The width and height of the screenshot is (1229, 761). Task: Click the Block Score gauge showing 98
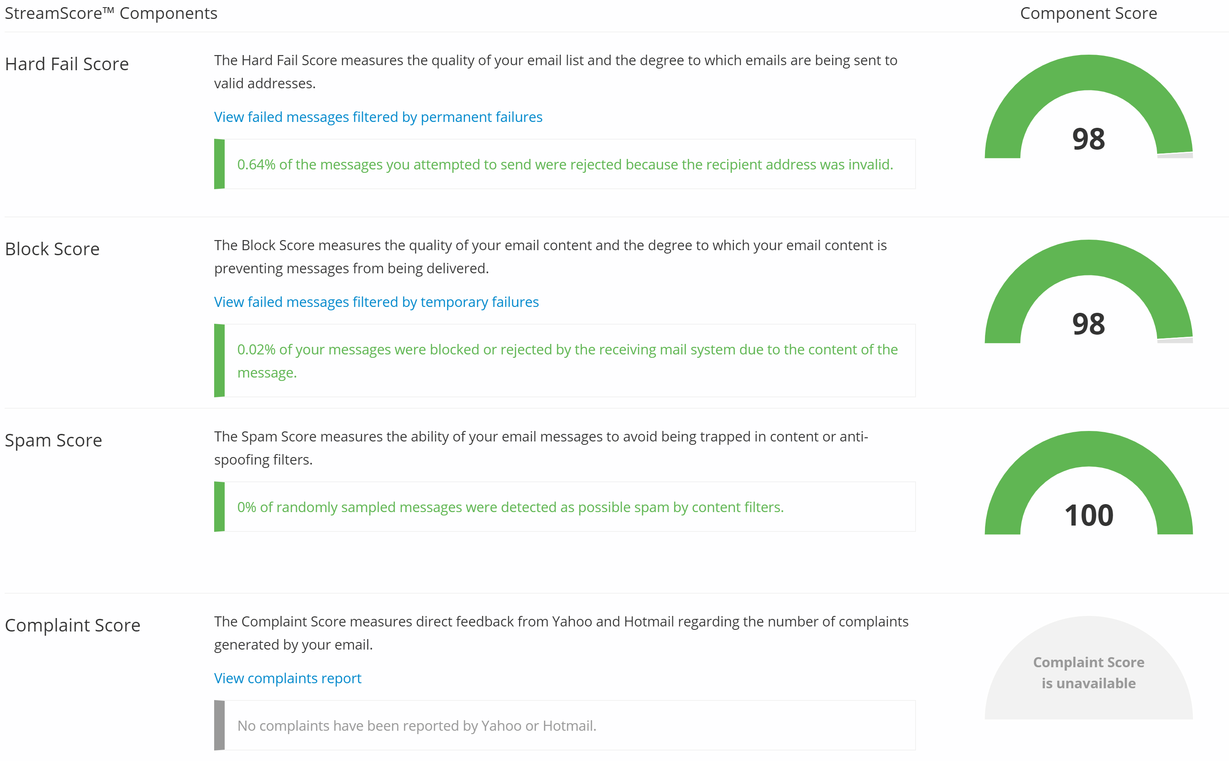1088,292
